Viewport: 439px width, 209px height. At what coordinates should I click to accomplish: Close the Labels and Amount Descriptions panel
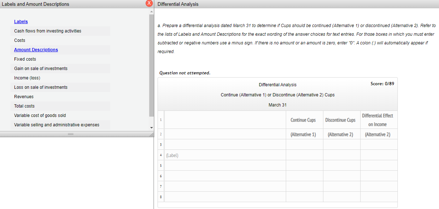[x=149, y=4]
